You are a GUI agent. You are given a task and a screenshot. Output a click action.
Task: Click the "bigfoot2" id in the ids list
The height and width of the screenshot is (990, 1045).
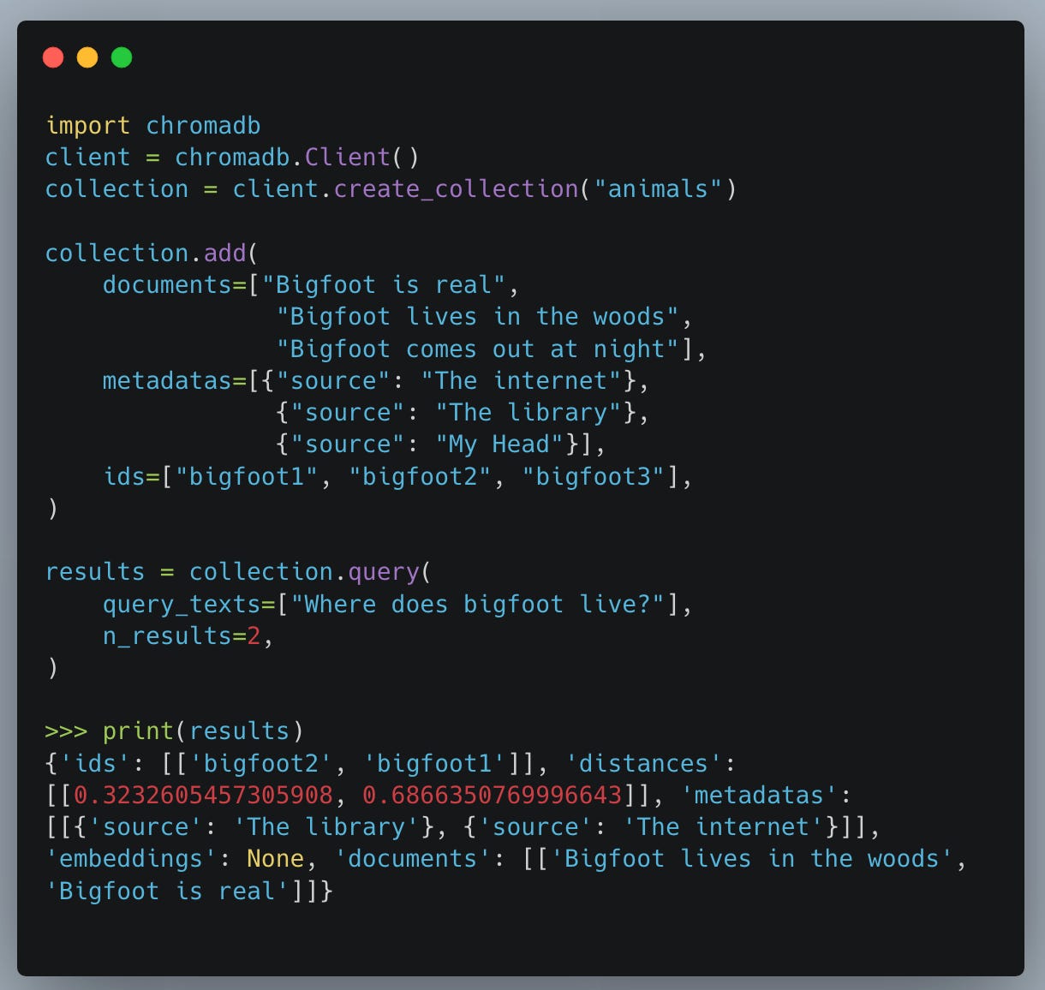click(420, 476)
